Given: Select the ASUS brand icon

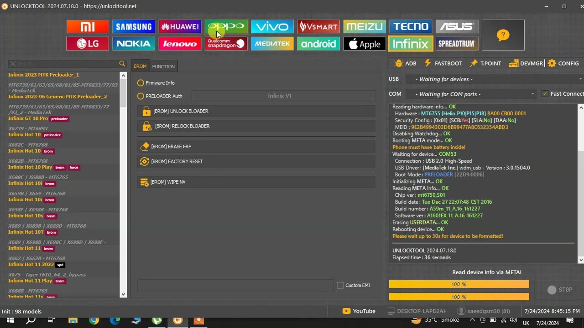Looking at the screenshot, I should pos(456,26).
